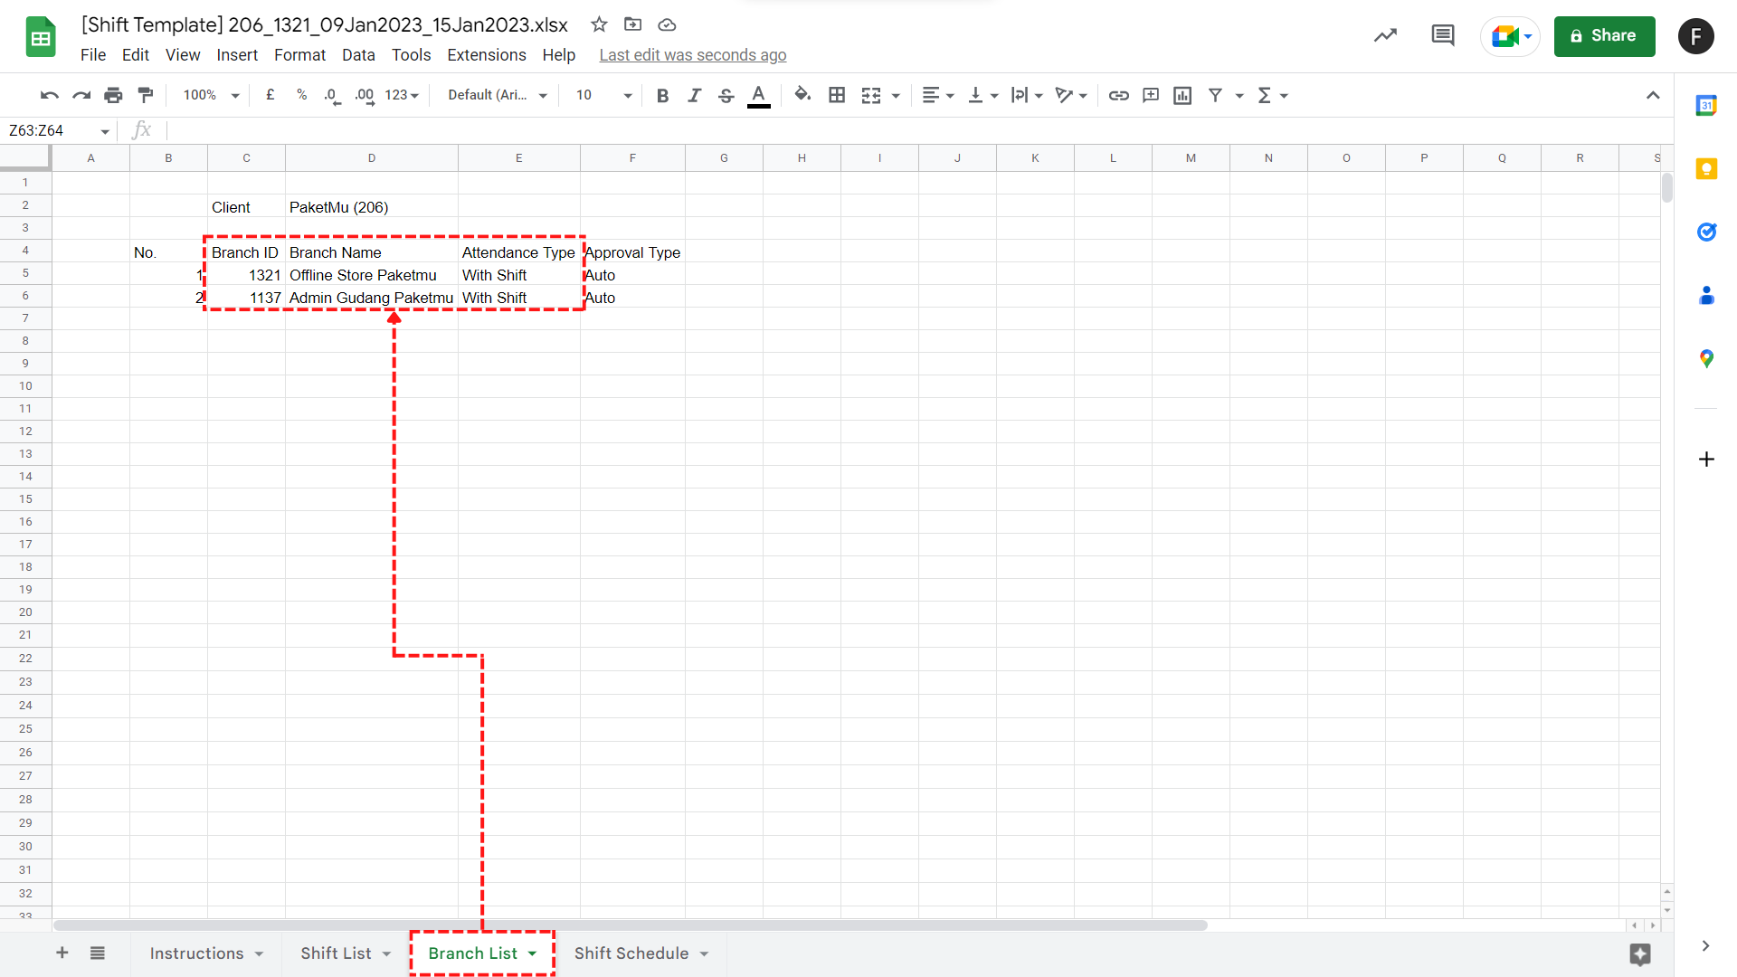Open the Insert menu
Screen dimensions: 1737x977
click(x=237, y=55)
